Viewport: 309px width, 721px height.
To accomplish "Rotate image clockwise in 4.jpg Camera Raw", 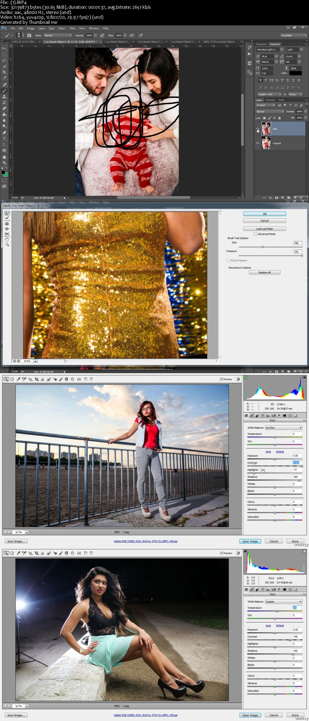I will 91,379.
